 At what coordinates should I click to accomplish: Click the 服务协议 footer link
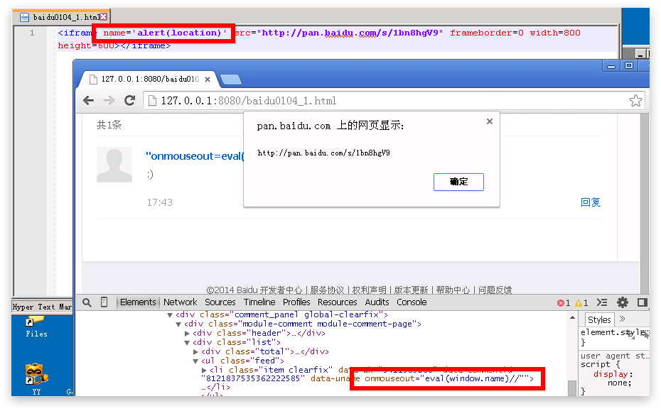(x=327, y=290)
